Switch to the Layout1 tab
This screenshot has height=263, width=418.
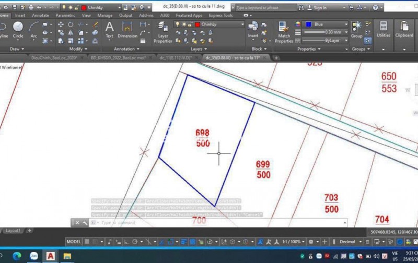click(x=13, y=230)
